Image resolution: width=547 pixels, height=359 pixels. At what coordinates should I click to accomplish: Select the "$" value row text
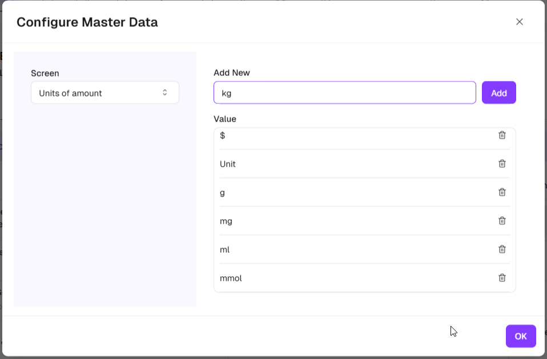[223, 135]
